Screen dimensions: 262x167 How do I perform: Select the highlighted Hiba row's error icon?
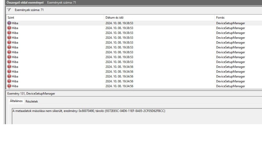[9, 23]
